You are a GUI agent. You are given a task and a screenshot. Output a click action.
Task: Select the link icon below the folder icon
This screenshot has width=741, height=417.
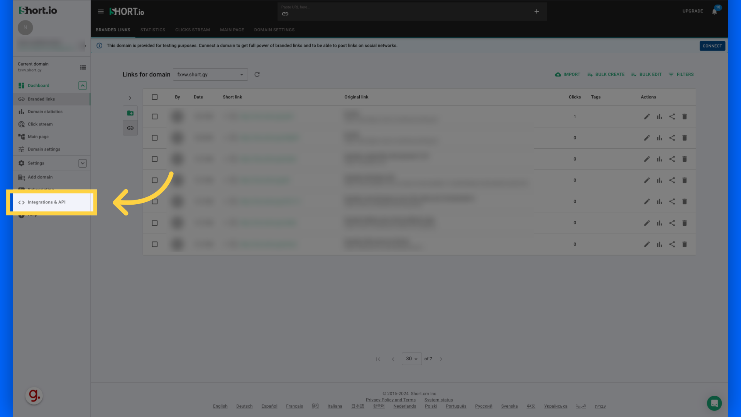pyautogui.click(x=130, y=128)
